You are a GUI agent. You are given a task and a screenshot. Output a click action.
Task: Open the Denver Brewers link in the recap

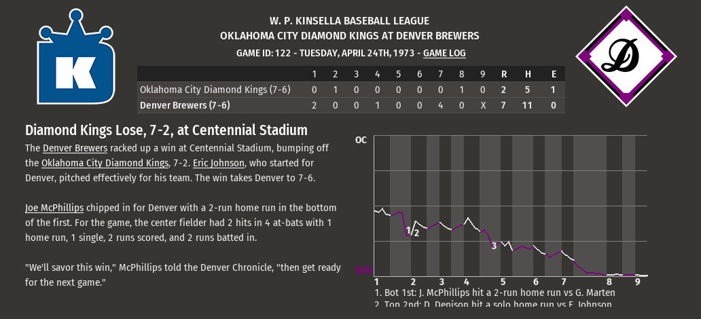point(75,148)
